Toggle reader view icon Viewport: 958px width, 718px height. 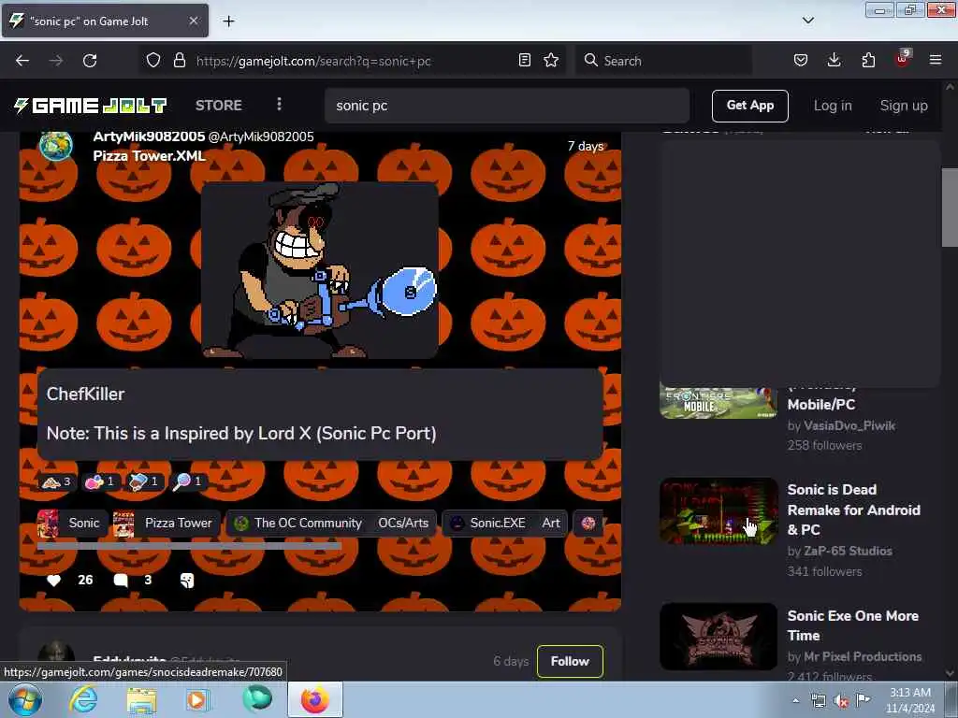coord(524,61)
